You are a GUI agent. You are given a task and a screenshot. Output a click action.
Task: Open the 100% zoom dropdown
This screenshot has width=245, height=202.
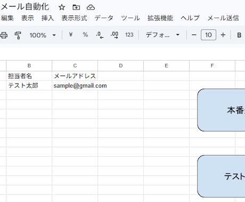click(x=43, y=35)
